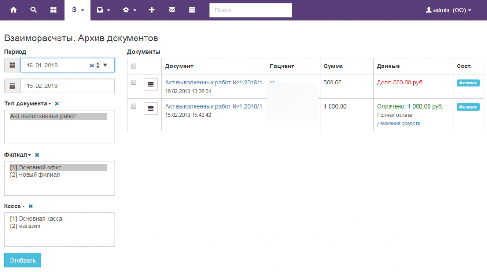The width and height of the screenshot is (487, 272).
Task: Click the Оплачено: 1 000,00 руб. text
Action: click(410, 106)
